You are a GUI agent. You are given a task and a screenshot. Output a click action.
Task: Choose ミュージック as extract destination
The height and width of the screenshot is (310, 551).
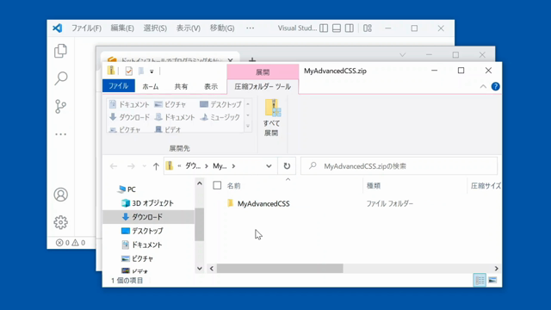tap(220, 117)
